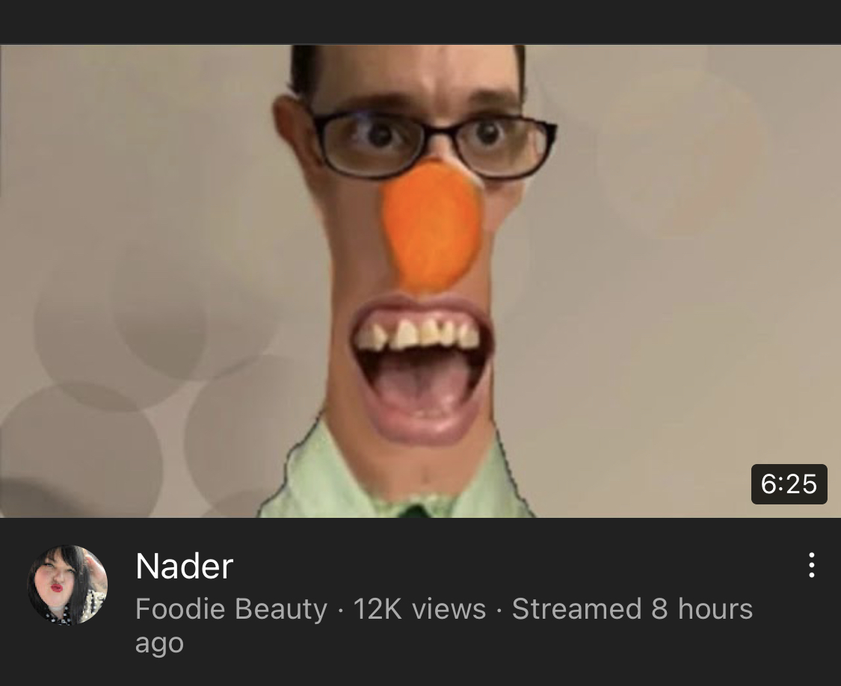Click the word ago under channel name
The height and width of the screenshot is (686, 841).
click(x=159, y=643)
